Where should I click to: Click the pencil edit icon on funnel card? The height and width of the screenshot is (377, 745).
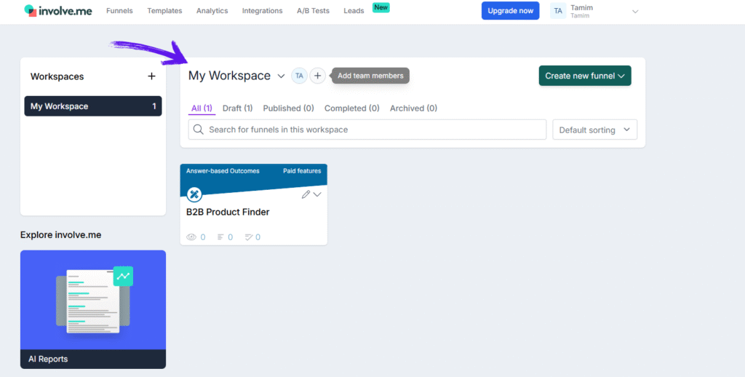click(x=306, y=194)
